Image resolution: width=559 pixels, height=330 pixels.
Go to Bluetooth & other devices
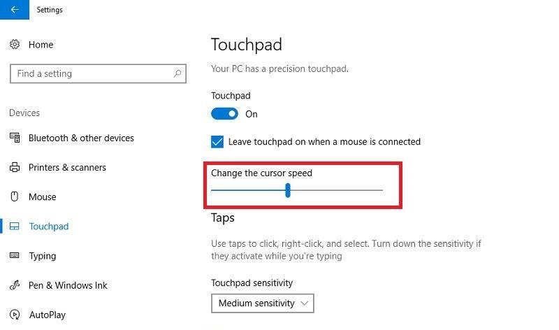click(x=81, y=138)
